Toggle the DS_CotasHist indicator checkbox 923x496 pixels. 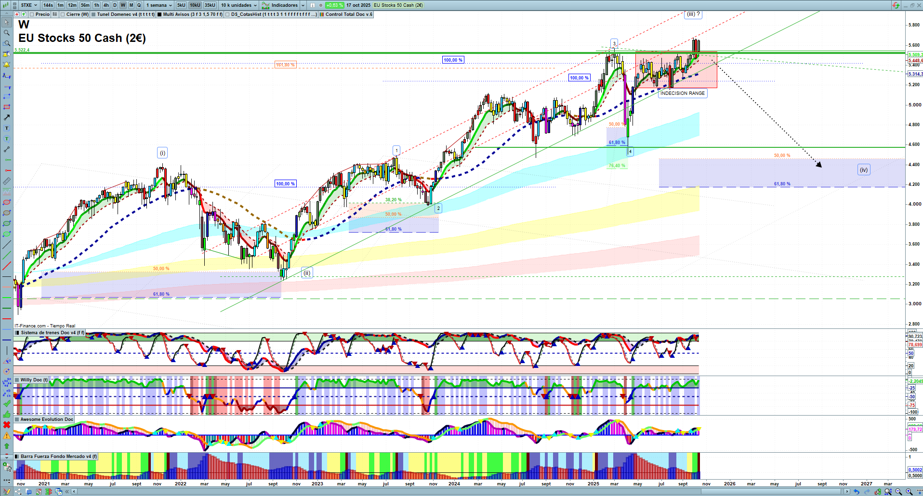pyautogui.click(x=227, y=14)
